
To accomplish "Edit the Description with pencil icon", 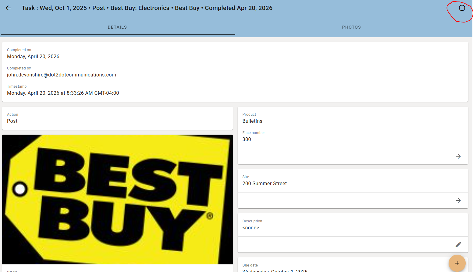I will (x=458, y=245).
